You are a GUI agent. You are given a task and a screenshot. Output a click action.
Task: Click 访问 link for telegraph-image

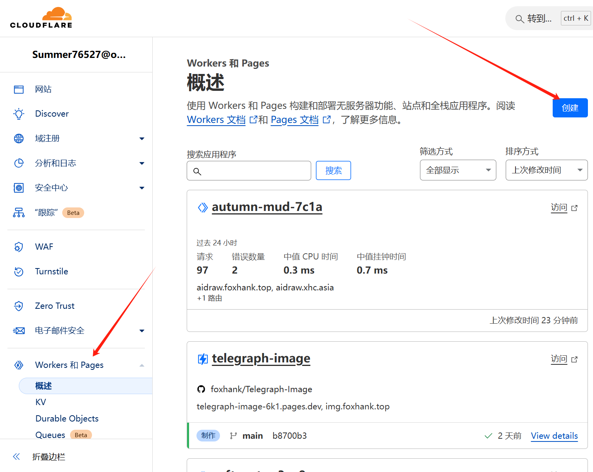(559, 359)
